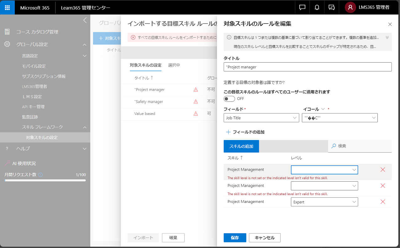
Task: Open the field value dropdown
Action: (x=340, y=118)
